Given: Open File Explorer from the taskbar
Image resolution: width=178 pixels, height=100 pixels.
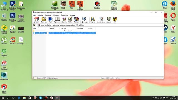Looking at the screenshot, I should coord(24,98).
